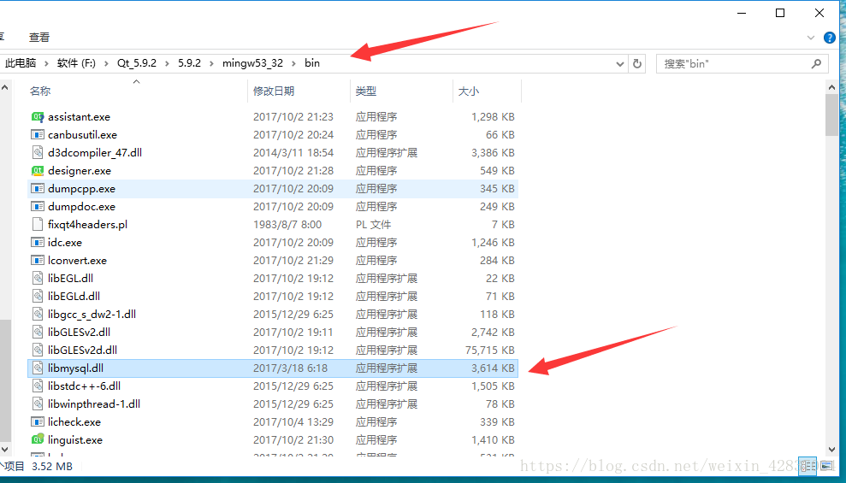Click the 3,614 KB size of libmysql.dll
This screenshot has width=846, height=483.
pyautogui.click(x=493, y=368)
